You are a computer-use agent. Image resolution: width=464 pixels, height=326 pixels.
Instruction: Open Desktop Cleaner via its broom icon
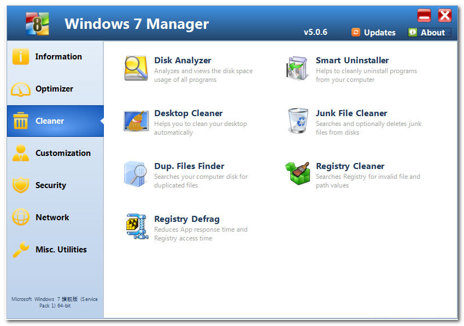pyautogui.click(x=136, y=121)
